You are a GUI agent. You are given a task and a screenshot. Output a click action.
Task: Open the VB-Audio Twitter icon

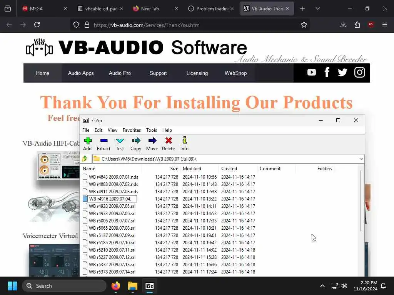[x=342, y=73]
